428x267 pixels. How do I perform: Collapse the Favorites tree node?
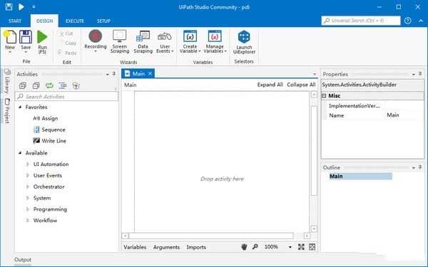point(20,107)
